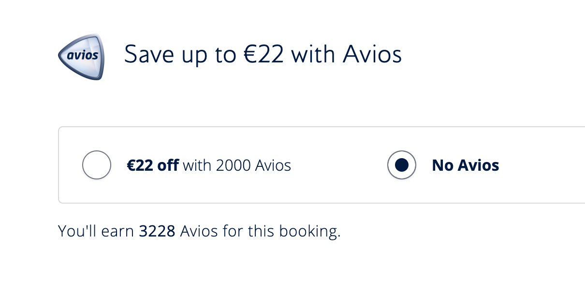Click the empty circle beside €22 off
The width and height of the screenshot is (585, 296).
(97, 165)
